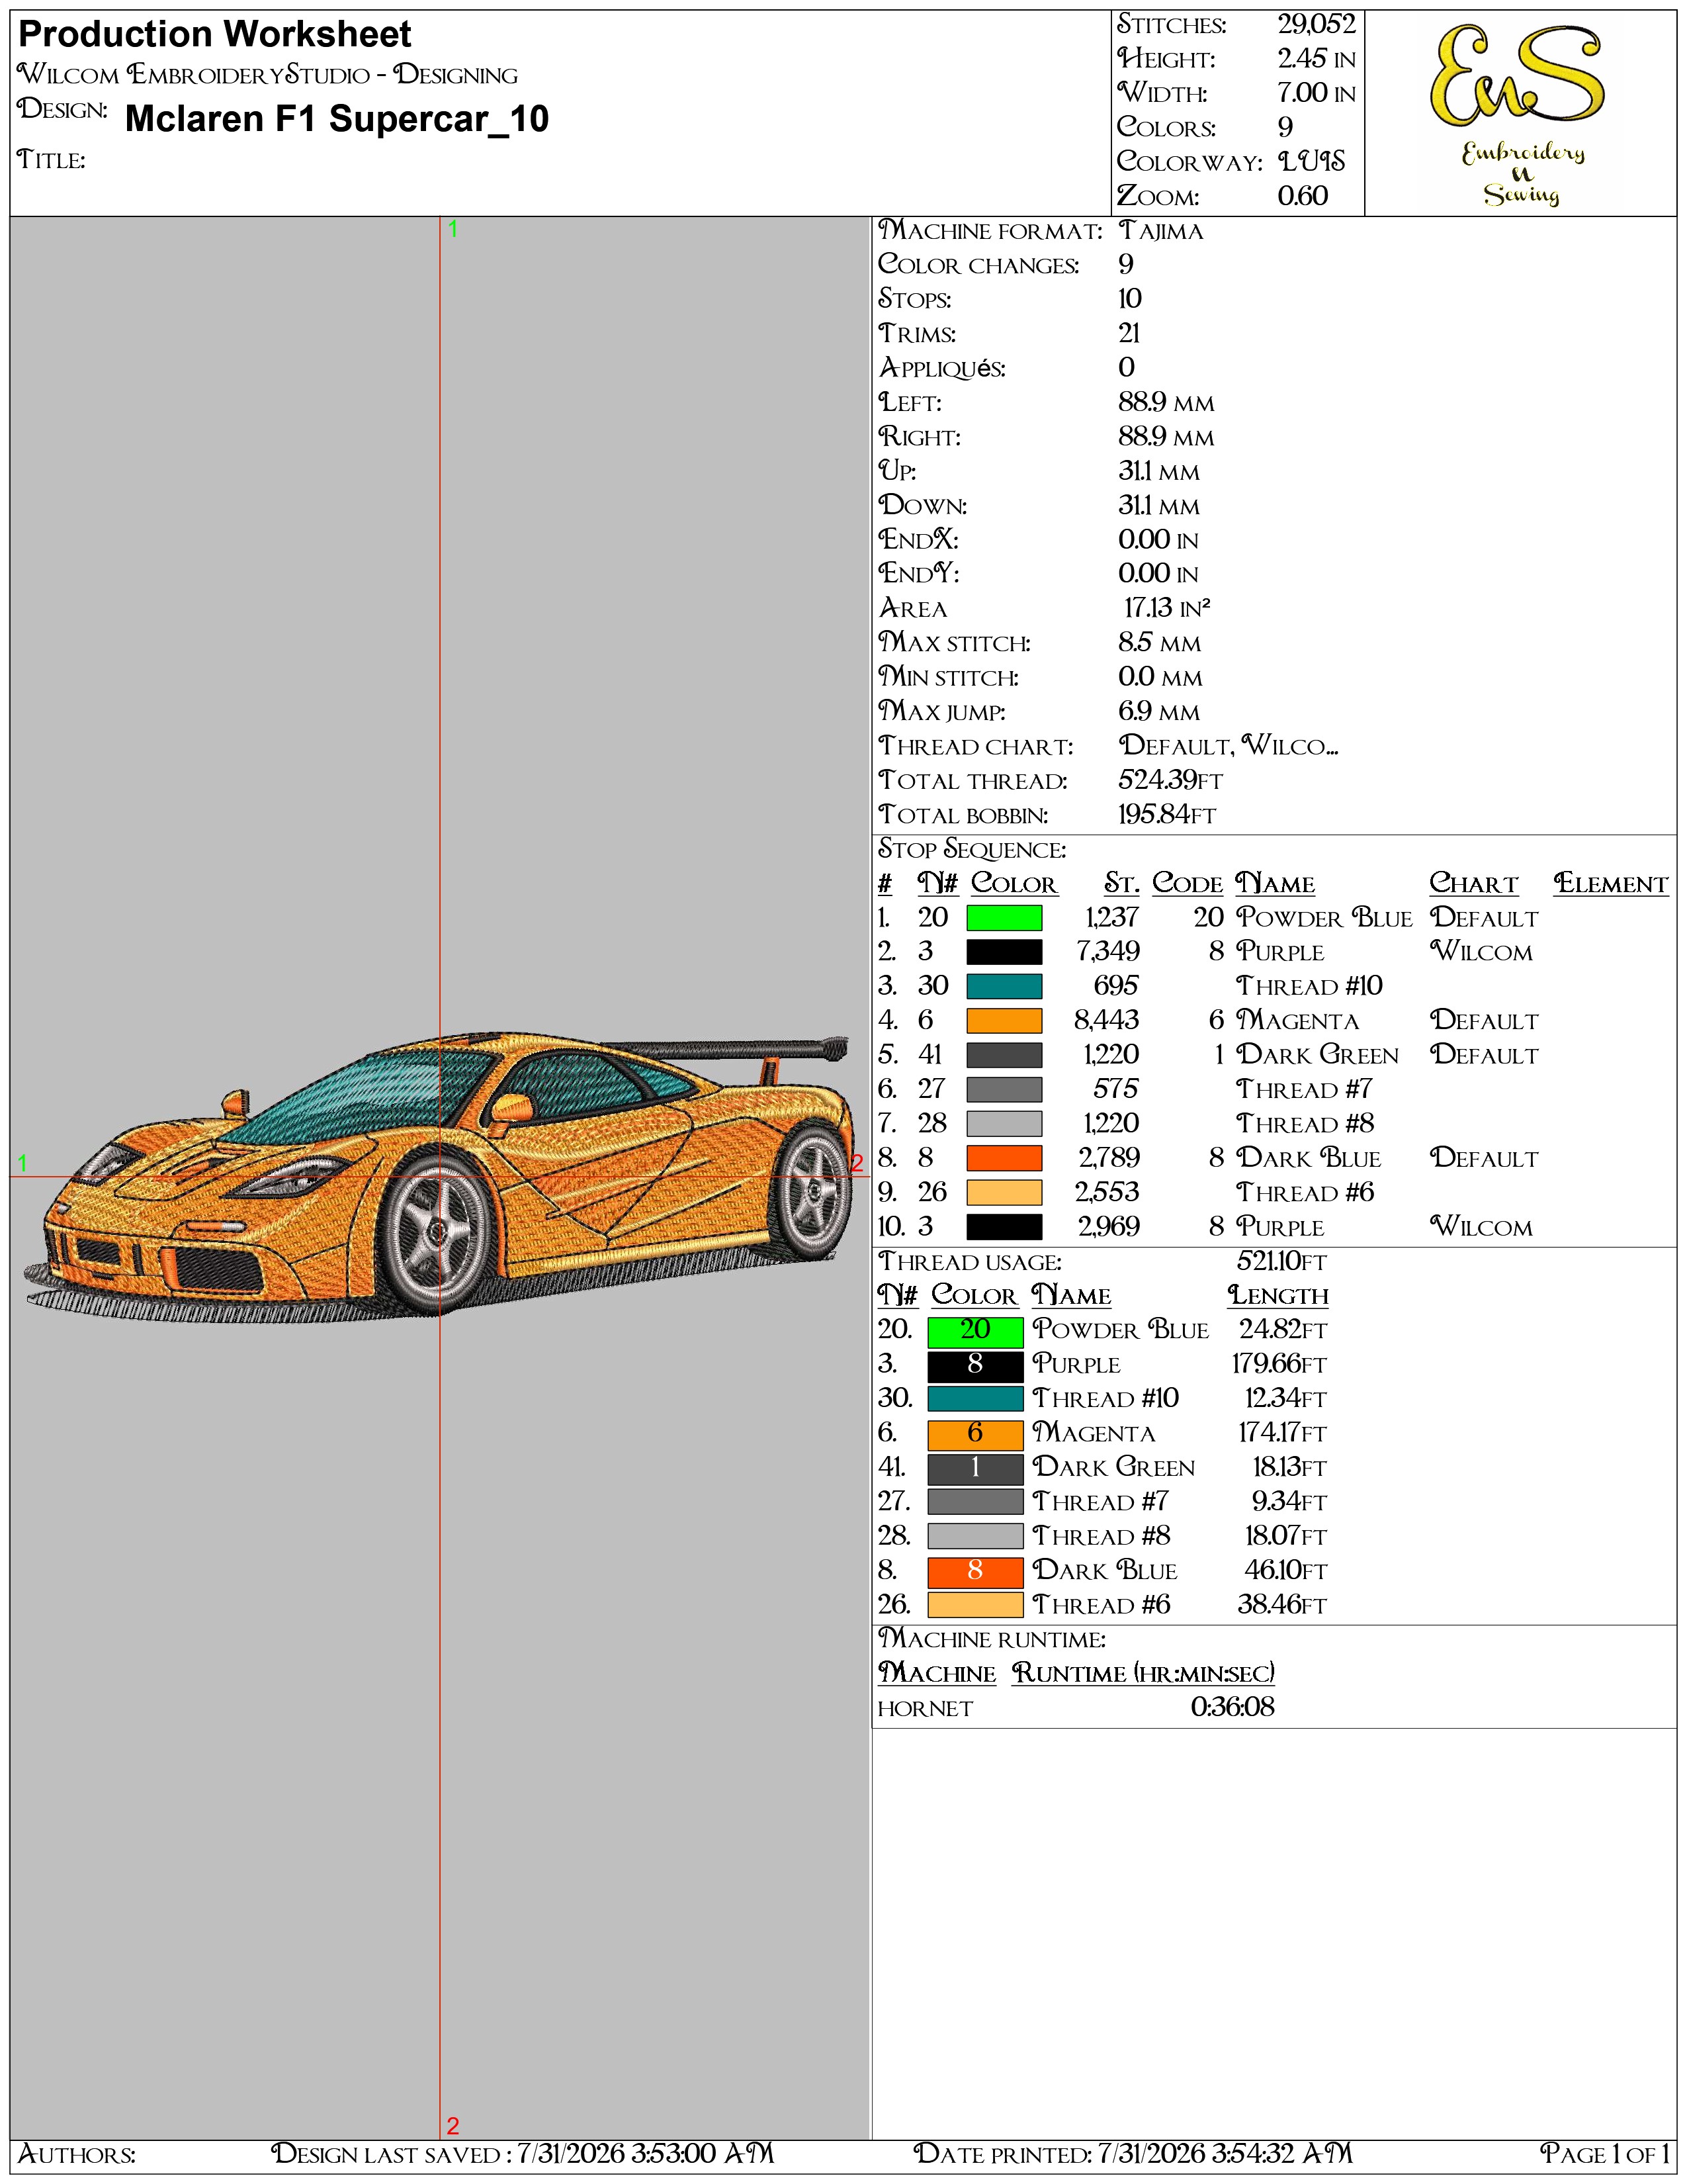
Task: Click the Total thread value "524.39ft"
Action: coord(1170,780)
